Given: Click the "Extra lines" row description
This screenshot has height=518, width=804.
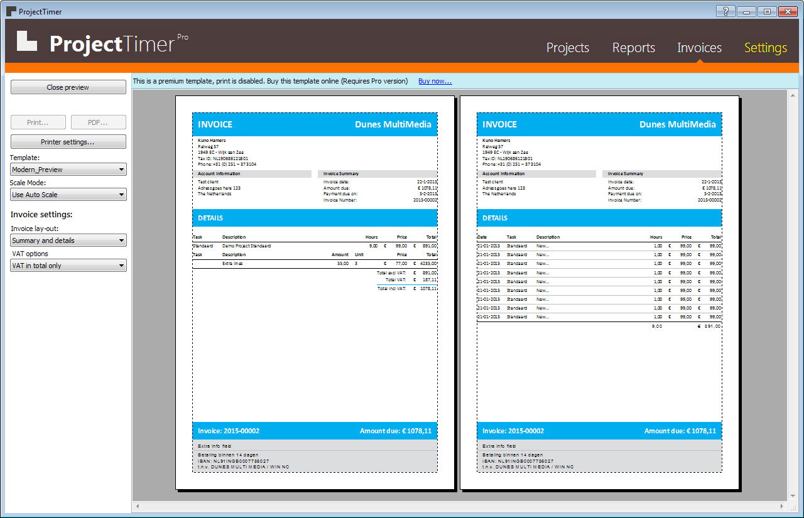Looking at the screenshot, I should point(232,264).
